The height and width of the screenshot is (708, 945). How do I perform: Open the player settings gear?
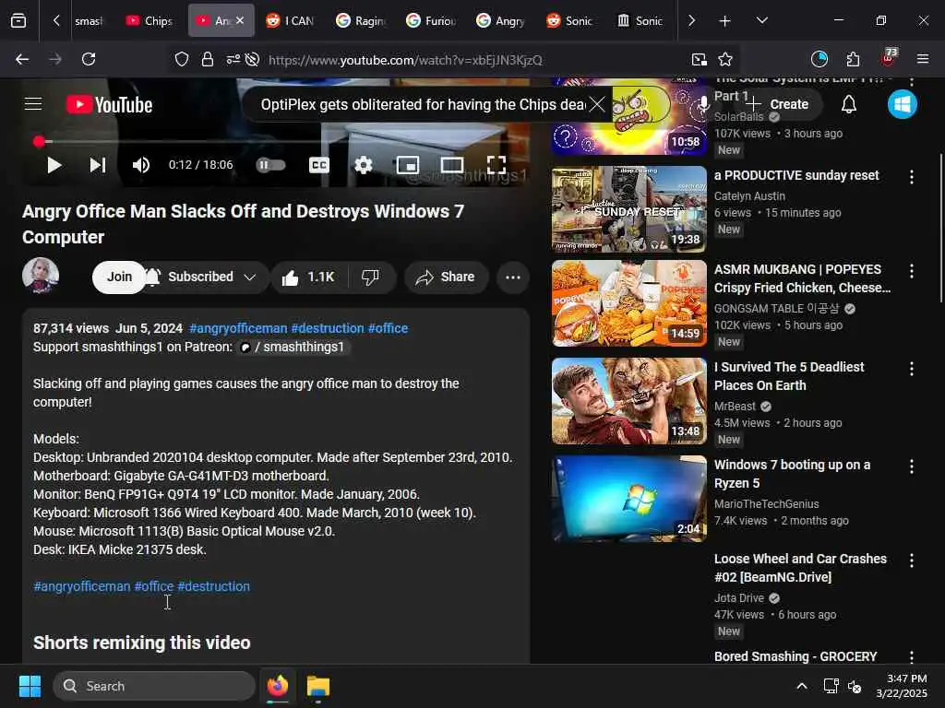pos(364,165)
